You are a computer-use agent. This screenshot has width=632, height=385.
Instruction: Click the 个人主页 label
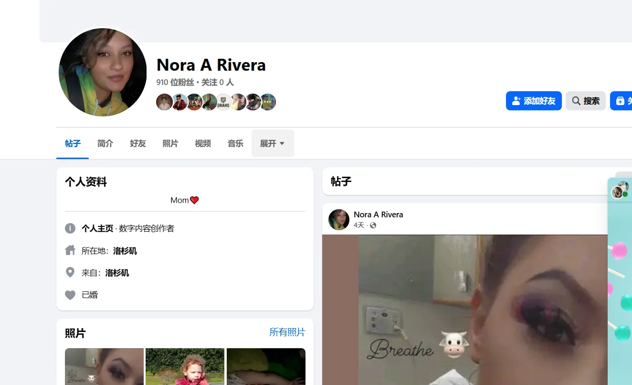point(97,228)
